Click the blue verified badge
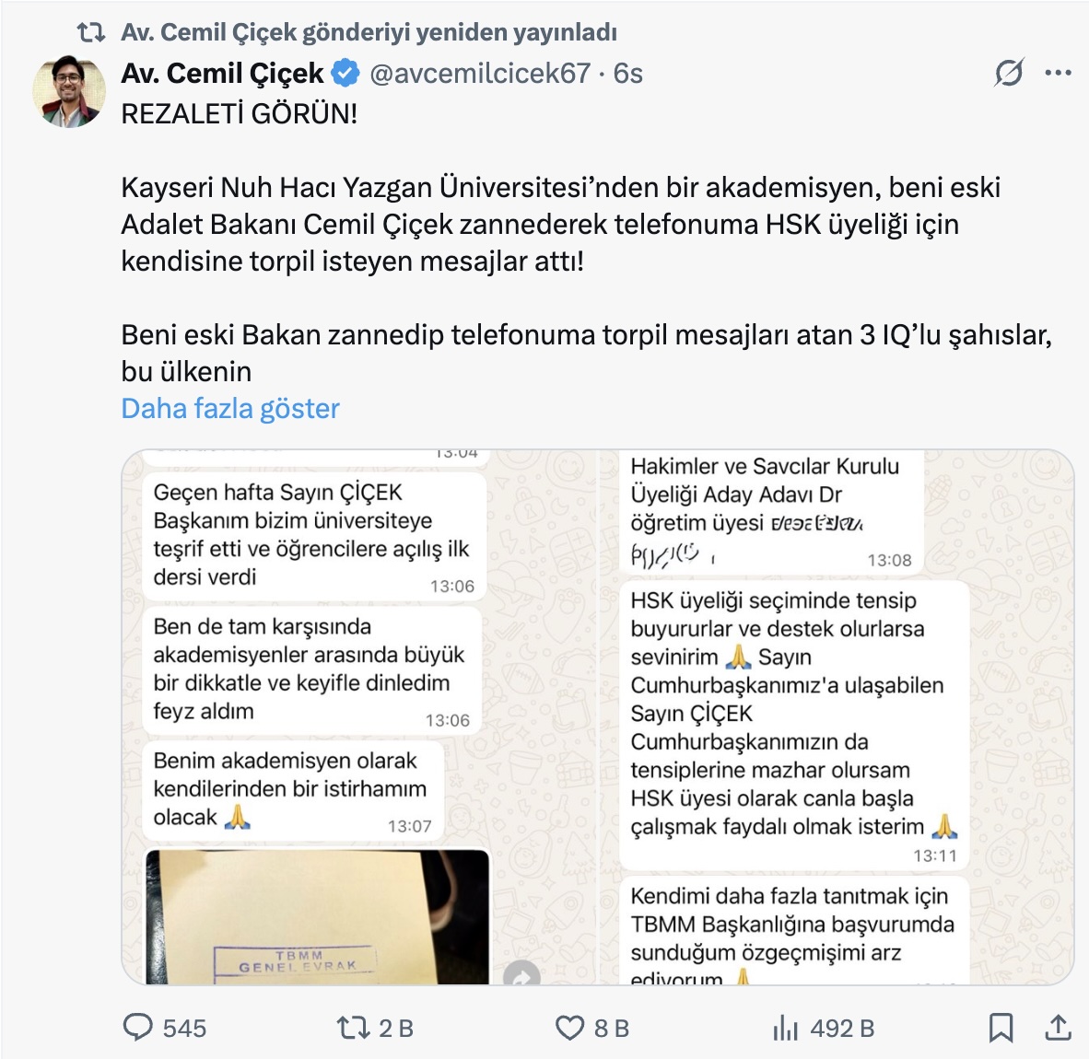Viewport: 1089px width, 1059px height. 345,73
